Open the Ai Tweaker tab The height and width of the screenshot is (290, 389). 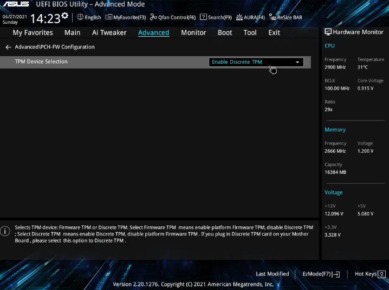tap(109, 32)
